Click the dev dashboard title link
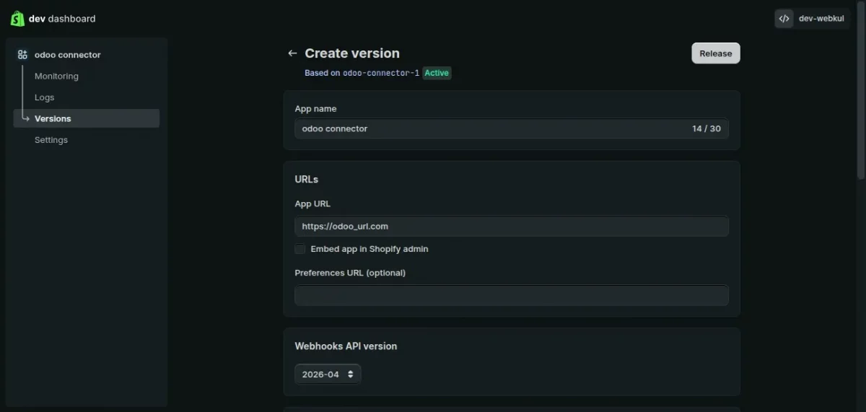This screenshot has width=866, height=412. [62, 19]
